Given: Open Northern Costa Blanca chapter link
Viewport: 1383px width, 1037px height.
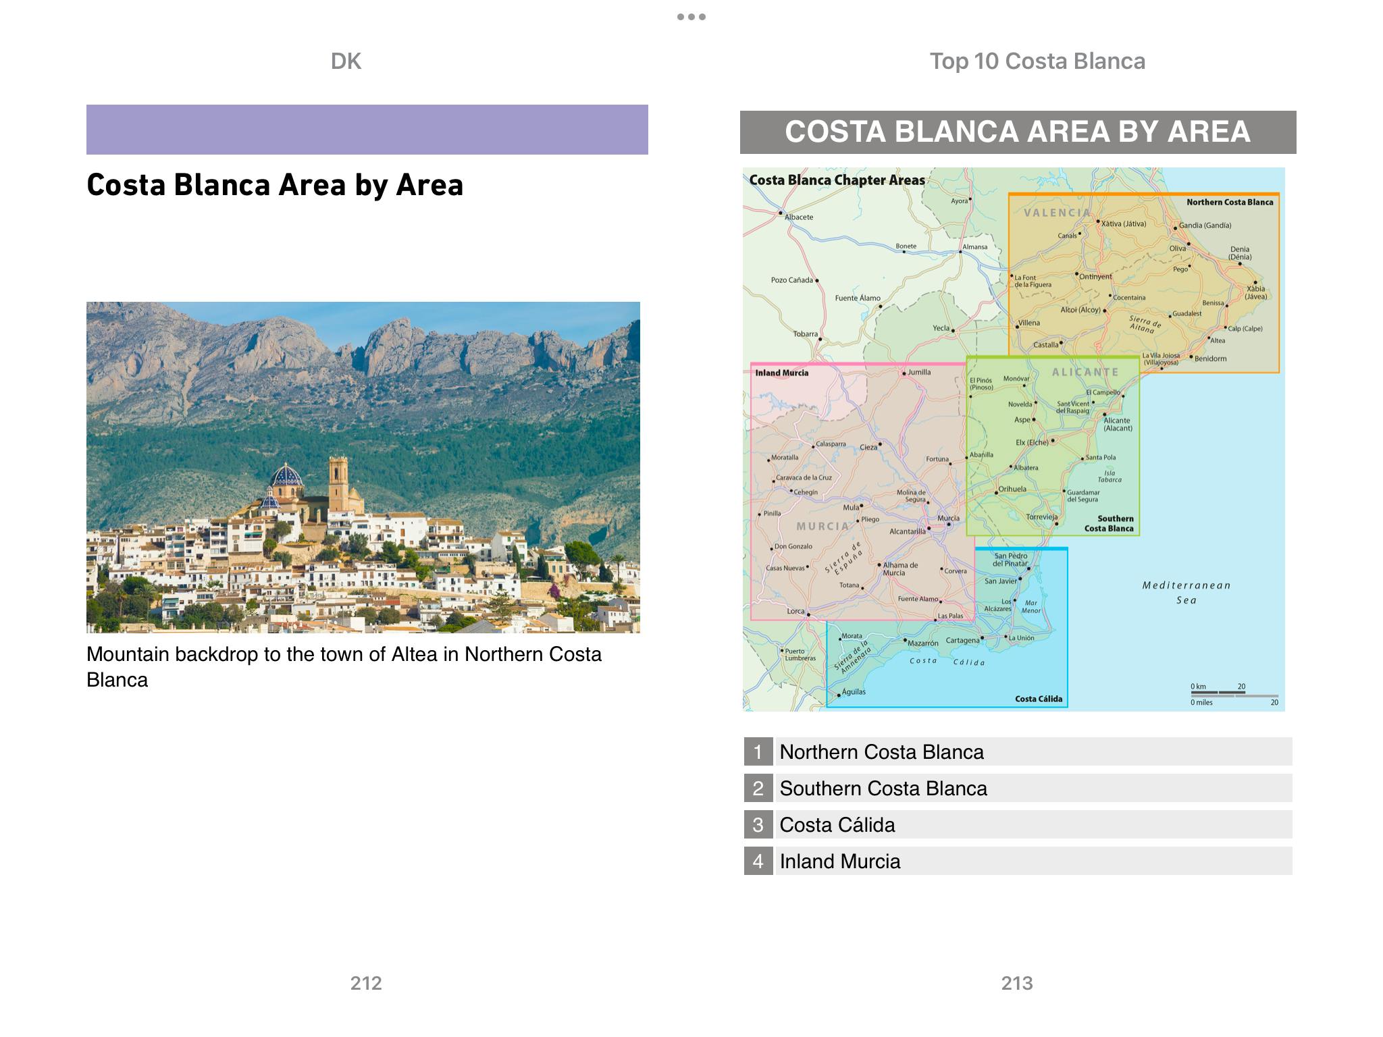Looking at the screenshot, I should tap(881, 751).
